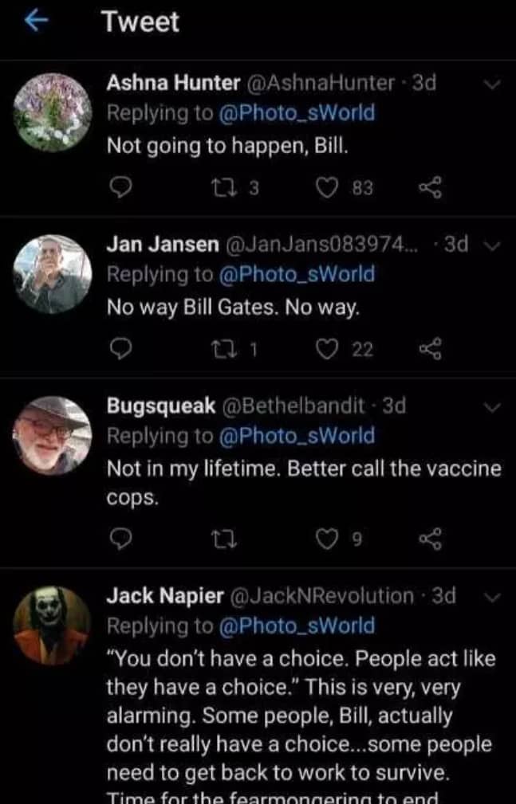Share Jan Jansen's tweet

[430, 347]
